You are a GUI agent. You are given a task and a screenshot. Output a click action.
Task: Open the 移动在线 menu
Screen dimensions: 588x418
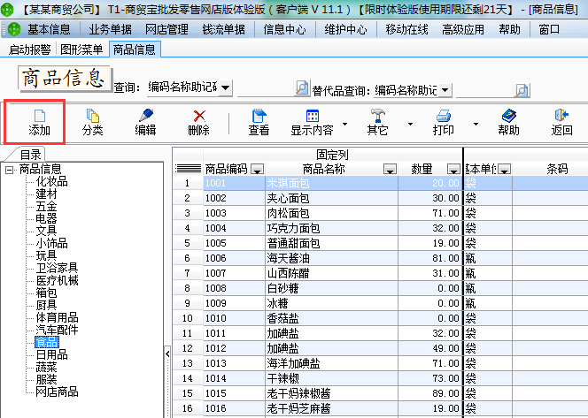(x=406, y=29)
